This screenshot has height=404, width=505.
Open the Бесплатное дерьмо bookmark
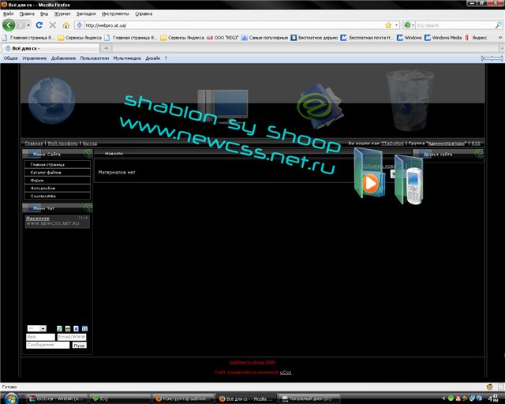point(314,38)
